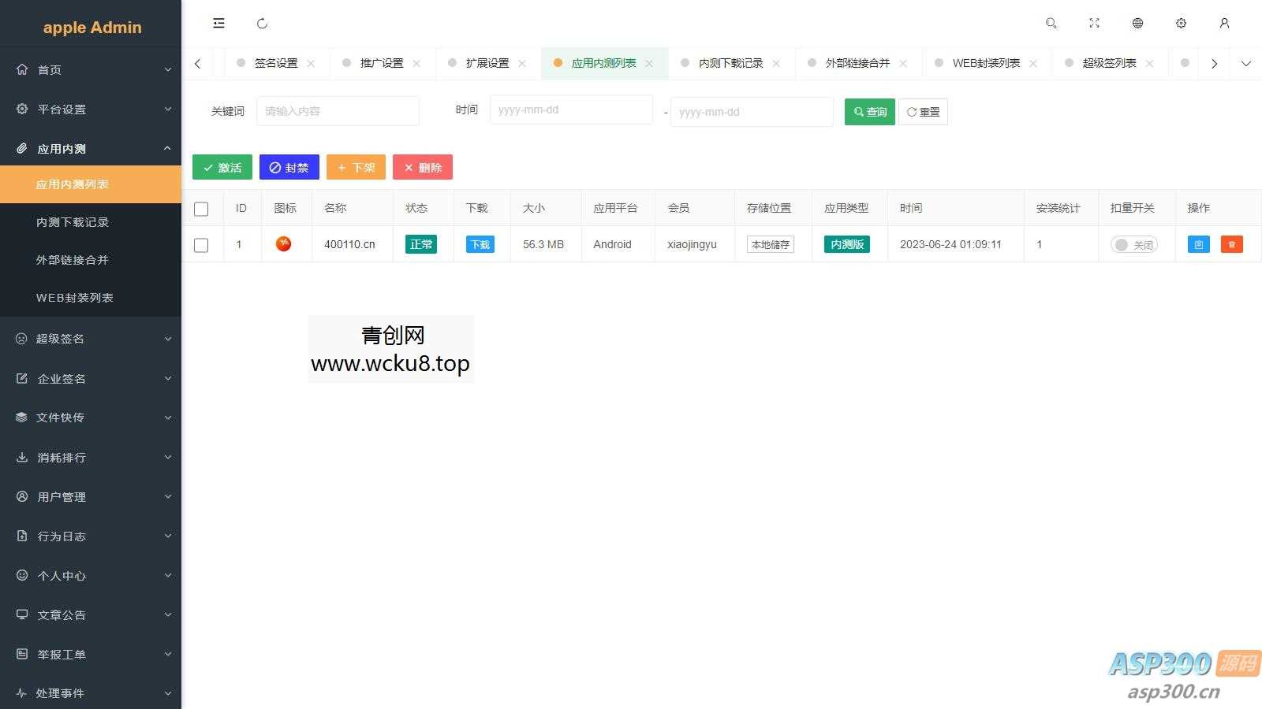This screenshot has width=1262, height=709.
Task: Switch to the WEB封装列表 tab
Action: (x=982, y=63)
